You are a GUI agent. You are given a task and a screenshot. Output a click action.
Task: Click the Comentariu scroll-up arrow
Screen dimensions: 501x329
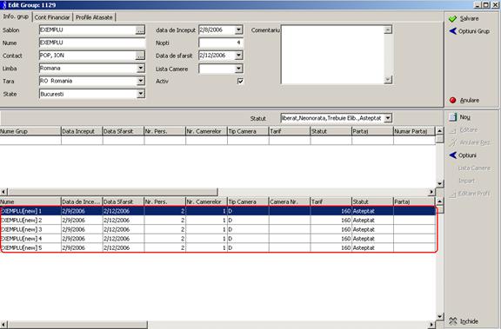(388, 30)
